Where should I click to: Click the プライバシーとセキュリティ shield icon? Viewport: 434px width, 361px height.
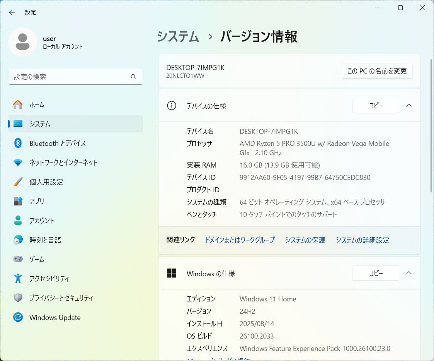tap(18, 298)
